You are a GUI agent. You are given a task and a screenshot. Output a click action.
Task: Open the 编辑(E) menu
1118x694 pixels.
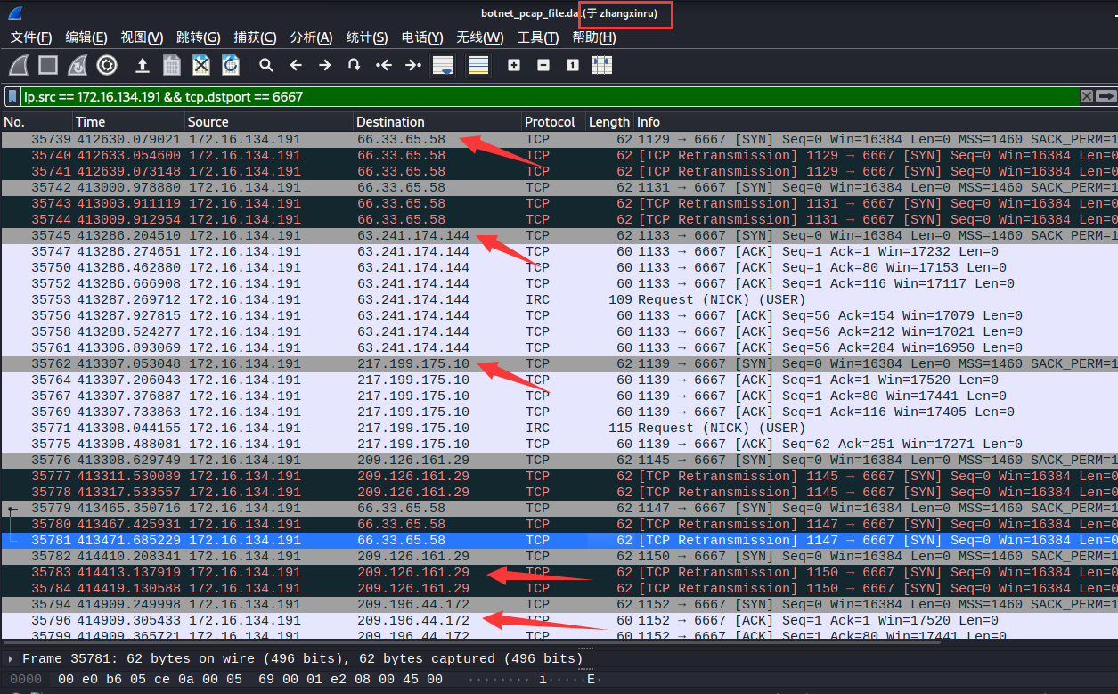click(x=86, y=37)
